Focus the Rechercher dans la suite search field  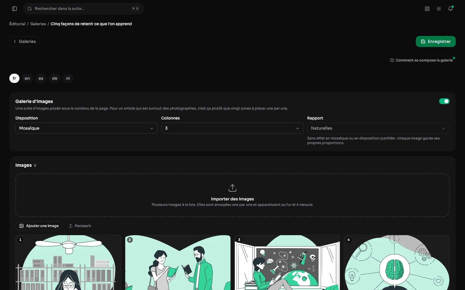pyautogui.click(x=84, y=9)
